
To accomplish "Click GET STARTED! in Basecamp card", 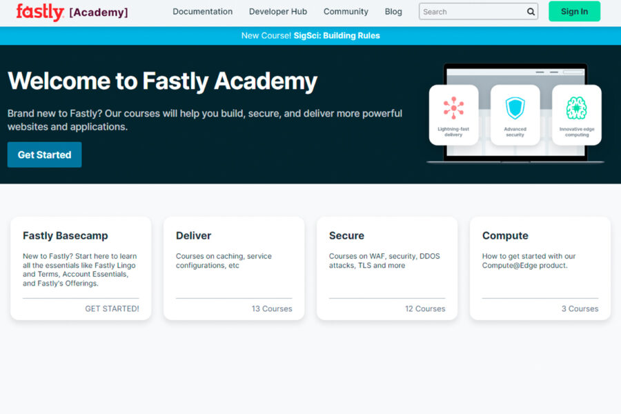I will [x=112, y=308].
